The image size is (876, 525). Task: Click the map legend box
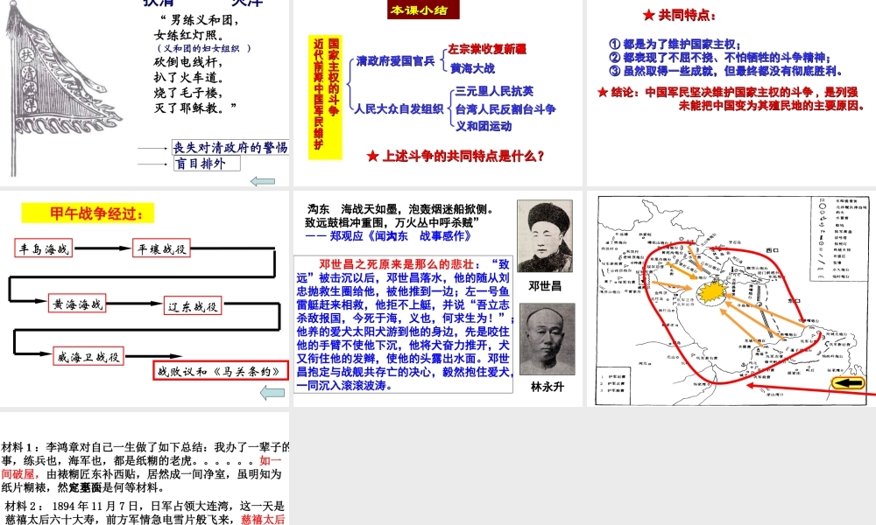(841, 238)
